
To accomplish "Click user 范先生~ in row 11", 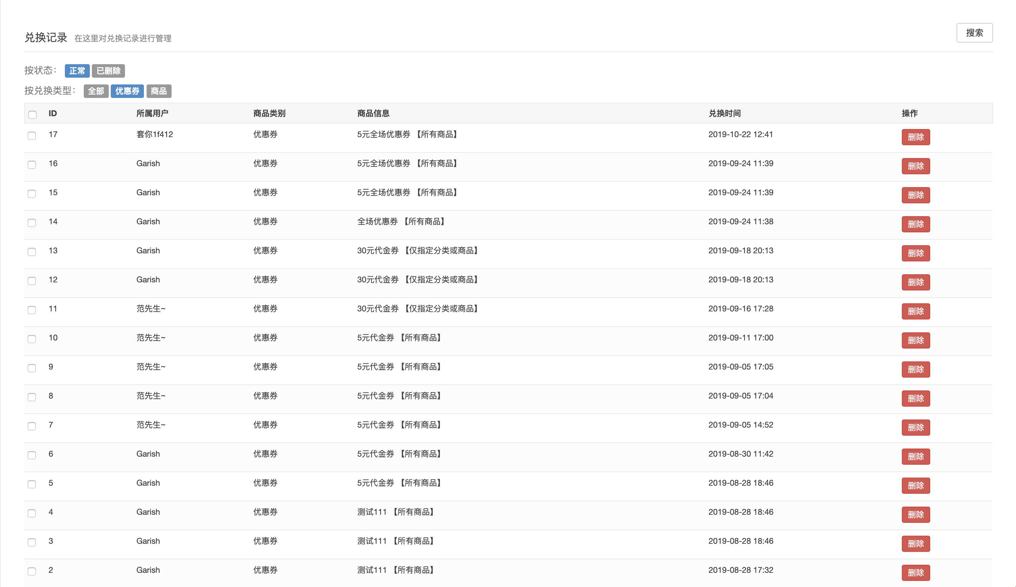I will (151, 308).
